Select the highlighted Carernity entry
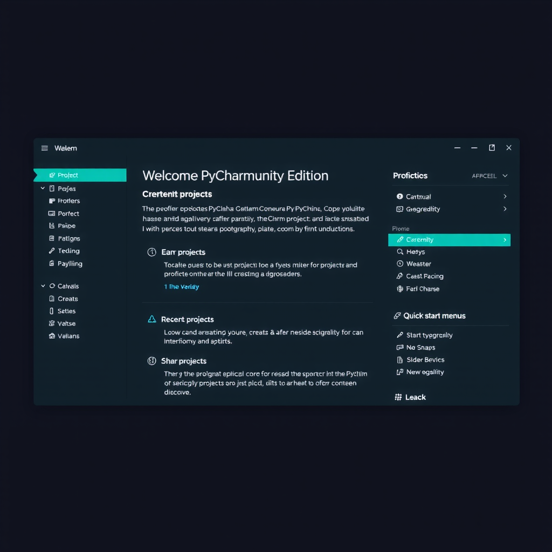Screen dimensions: 552x552 (x=449, y=239)
